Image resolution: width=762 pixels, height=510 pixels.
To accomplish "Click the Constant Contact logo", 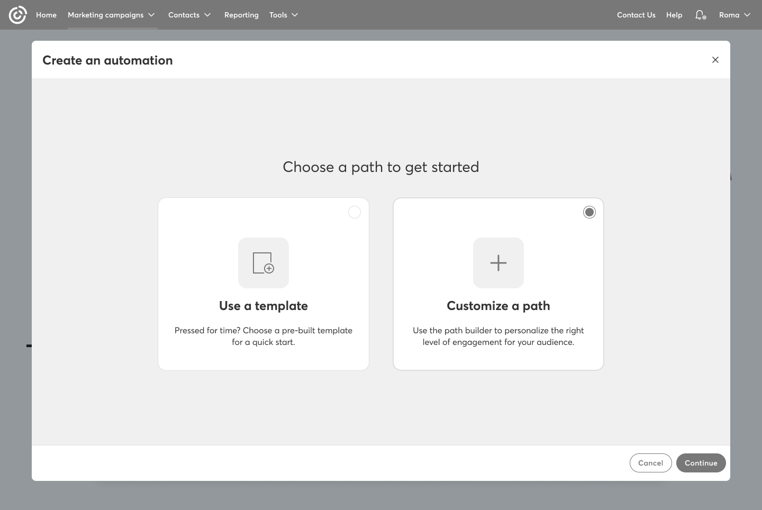I will coord(17,15).
